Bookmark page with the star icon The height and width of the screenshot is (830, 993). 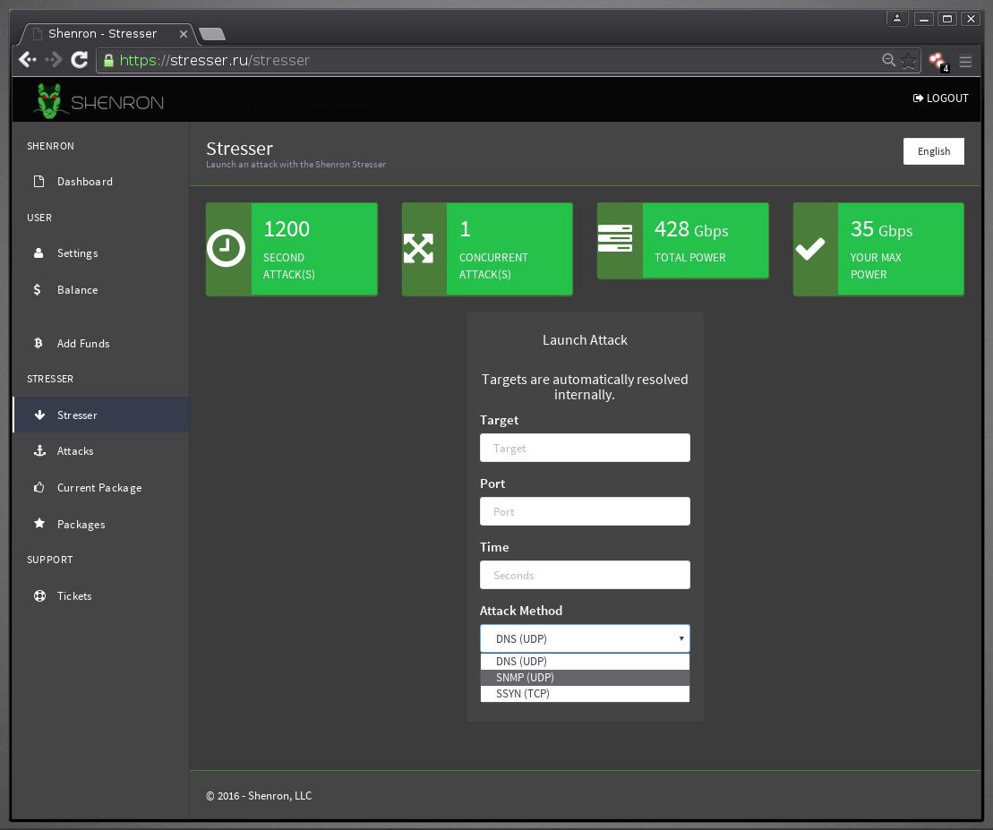[908, 61]
